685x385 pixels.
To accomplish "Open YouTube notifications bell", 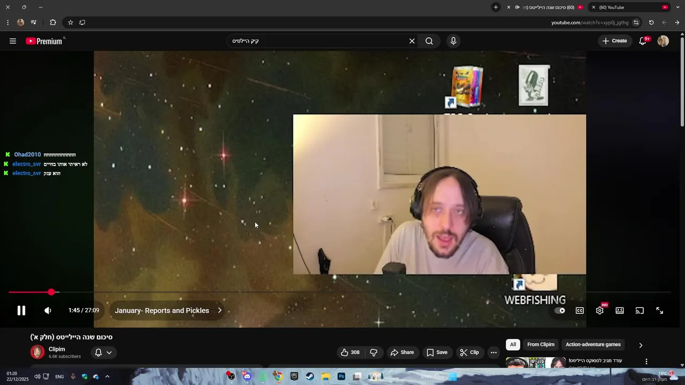I will (x=643, y=41).
